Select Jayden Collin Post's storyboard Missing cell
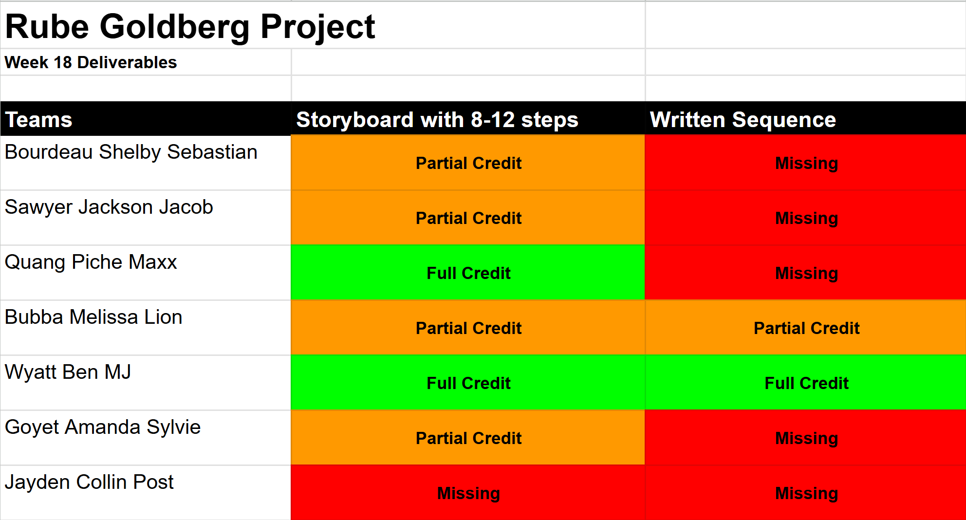 click(x=468, y=493)
